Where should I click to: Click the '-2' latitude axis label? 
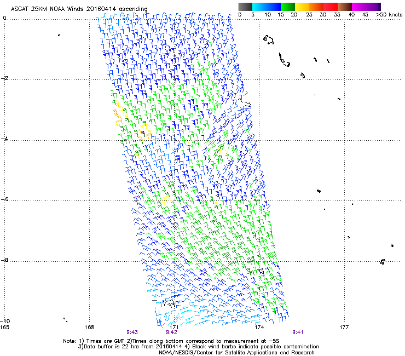pyautogui.click(x=5, y=78)
